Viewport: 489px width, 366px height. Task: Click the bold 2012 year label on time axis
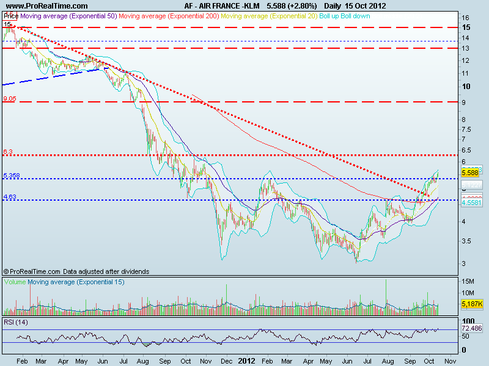click(x=246, y=361)
